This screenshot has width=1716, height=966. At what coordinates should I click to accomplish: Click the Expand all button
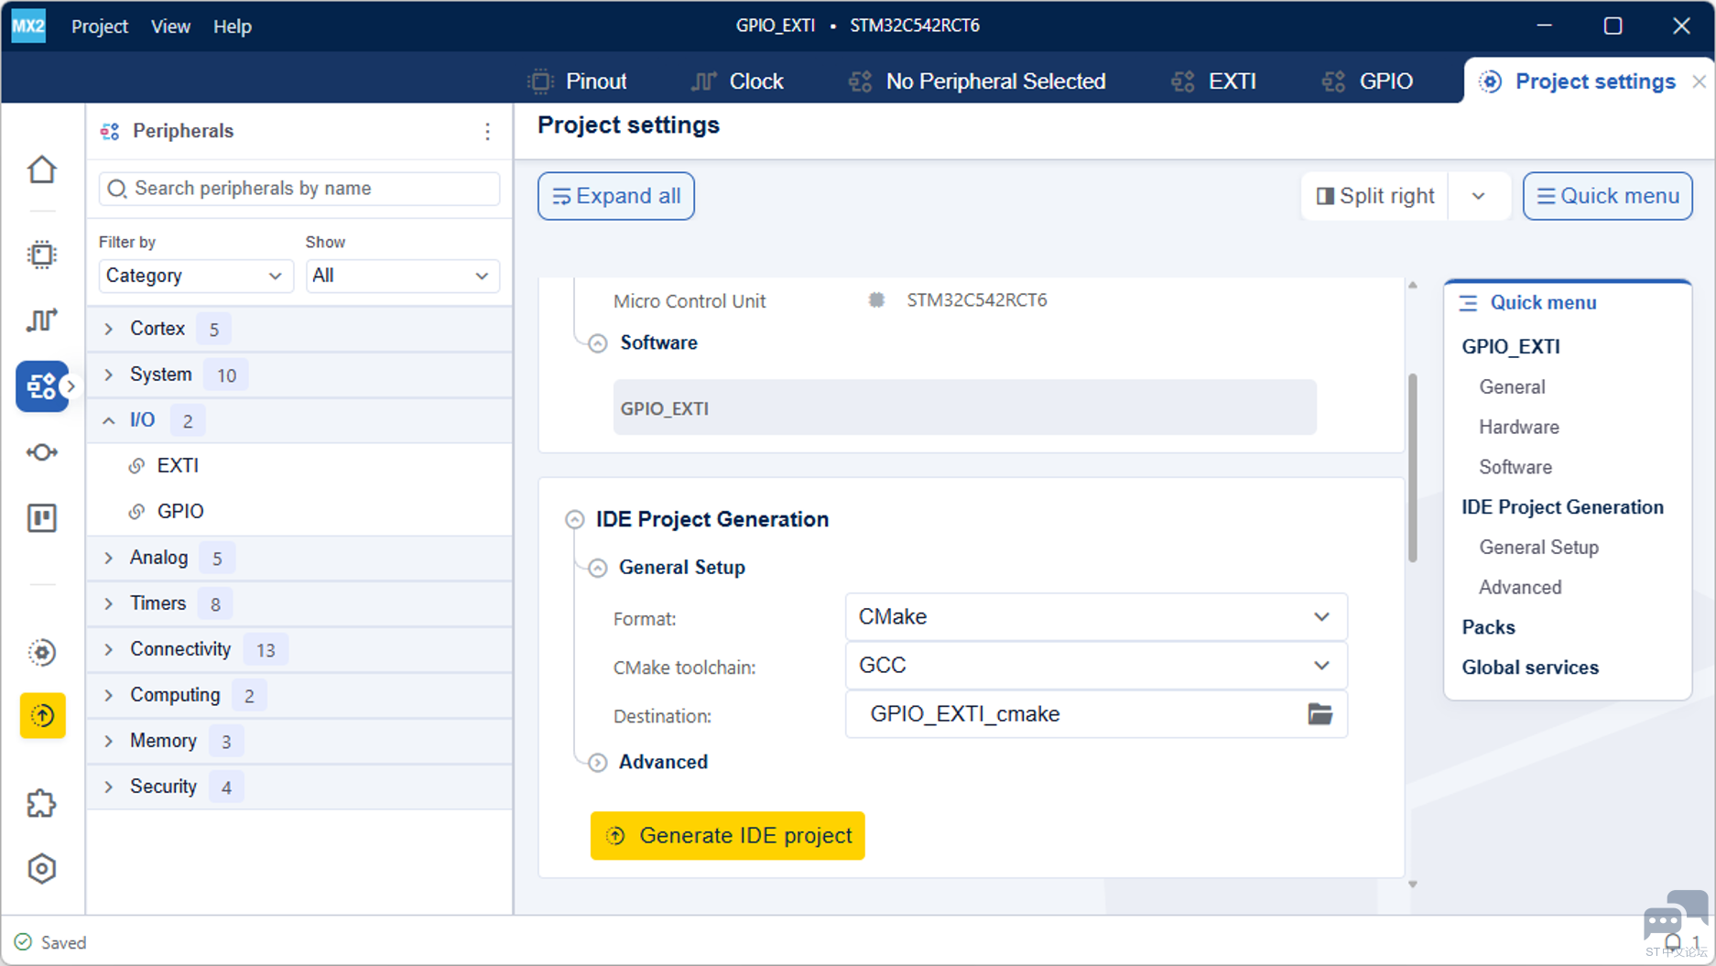[616, 196]
